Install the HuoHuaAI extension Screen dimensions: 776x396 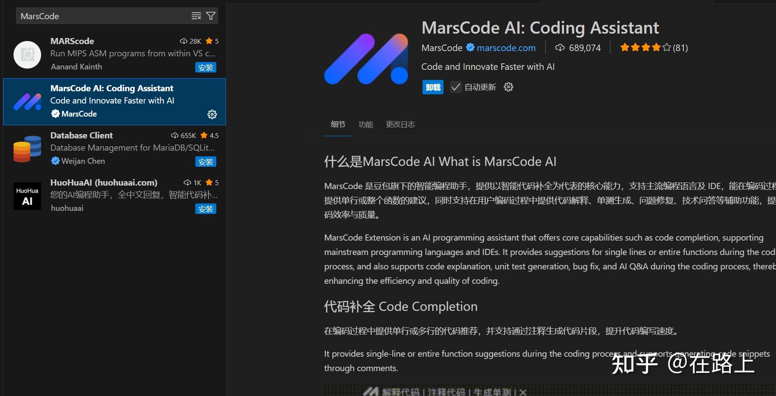coord(206,209)
